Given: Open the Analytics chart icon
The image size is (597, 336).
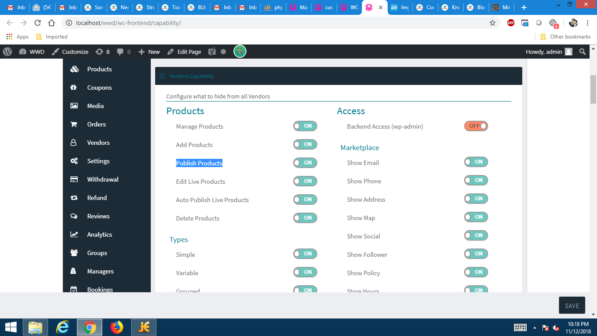Looking at the screenshot, I should [x=74, y=234].
